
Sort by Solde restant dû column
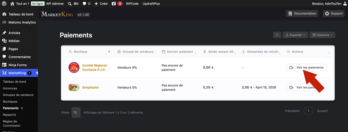219,52
